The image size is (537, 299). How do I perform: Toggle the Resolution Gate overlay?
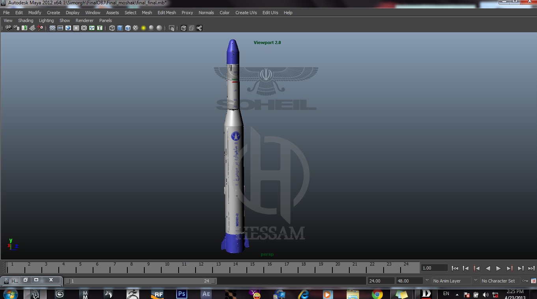68,28
